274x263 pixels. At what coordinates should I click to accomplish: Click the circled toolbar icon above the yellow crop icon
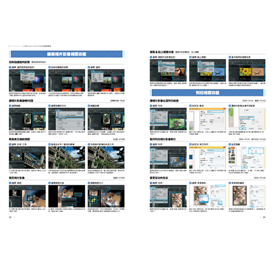tap(109, 188)
